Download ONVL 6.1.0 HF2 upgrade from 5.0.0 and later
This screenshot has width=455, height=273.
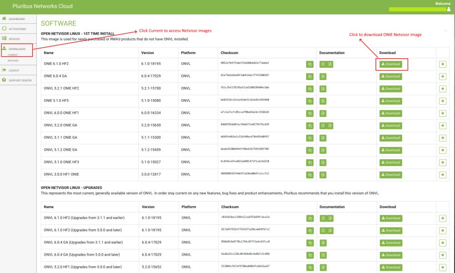[x=391, y=231]
